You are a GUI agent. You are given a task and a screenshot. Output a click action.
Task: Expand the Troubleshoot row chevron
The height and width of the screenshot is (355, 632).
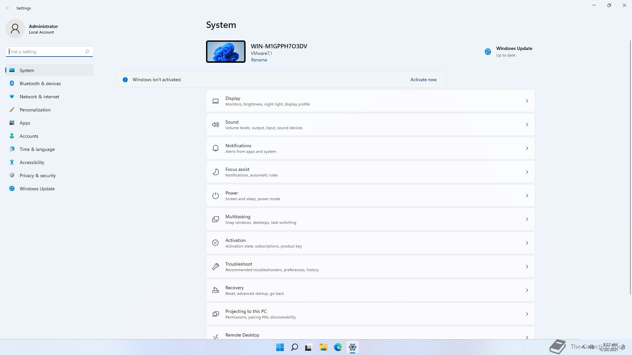pyautogui.click(x=527, y=267)
